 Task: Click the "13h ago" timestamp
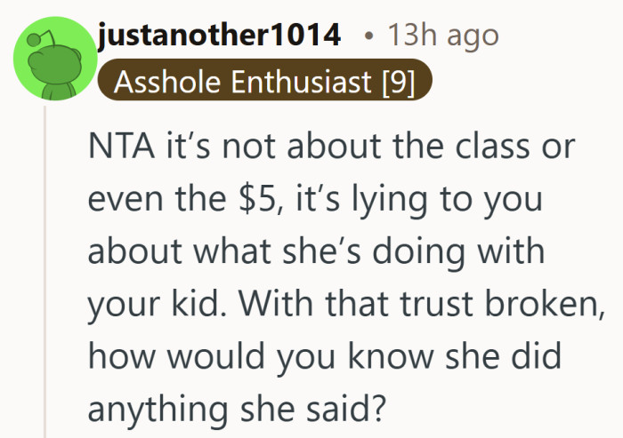pos(442,36)
